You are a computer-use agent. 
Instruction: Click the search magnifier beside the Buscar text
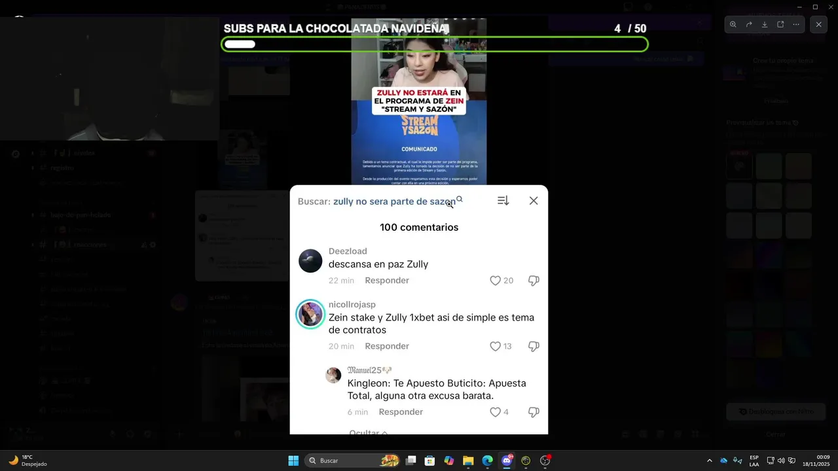[460, 200]
